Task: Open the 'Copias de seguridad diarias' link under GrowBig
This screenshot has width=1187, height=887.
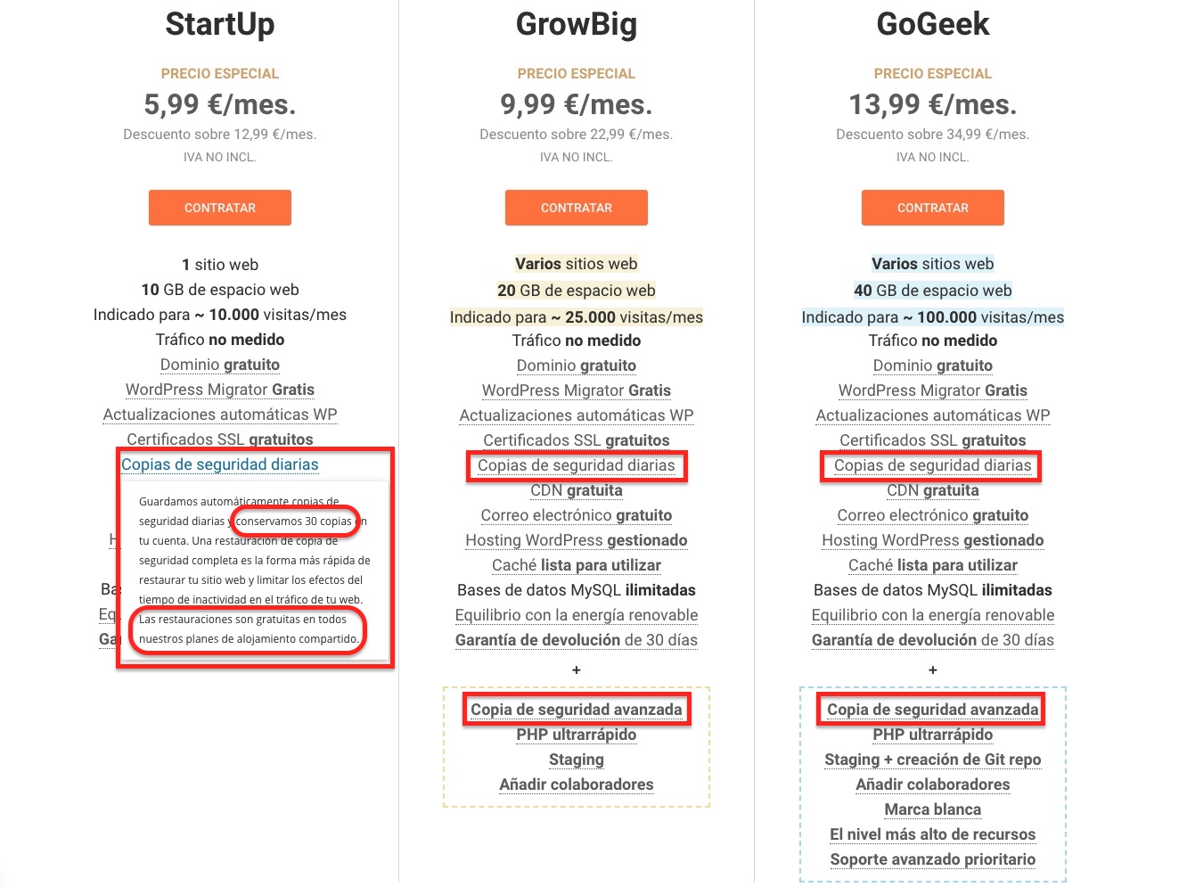Action: (x=576, y=465)
